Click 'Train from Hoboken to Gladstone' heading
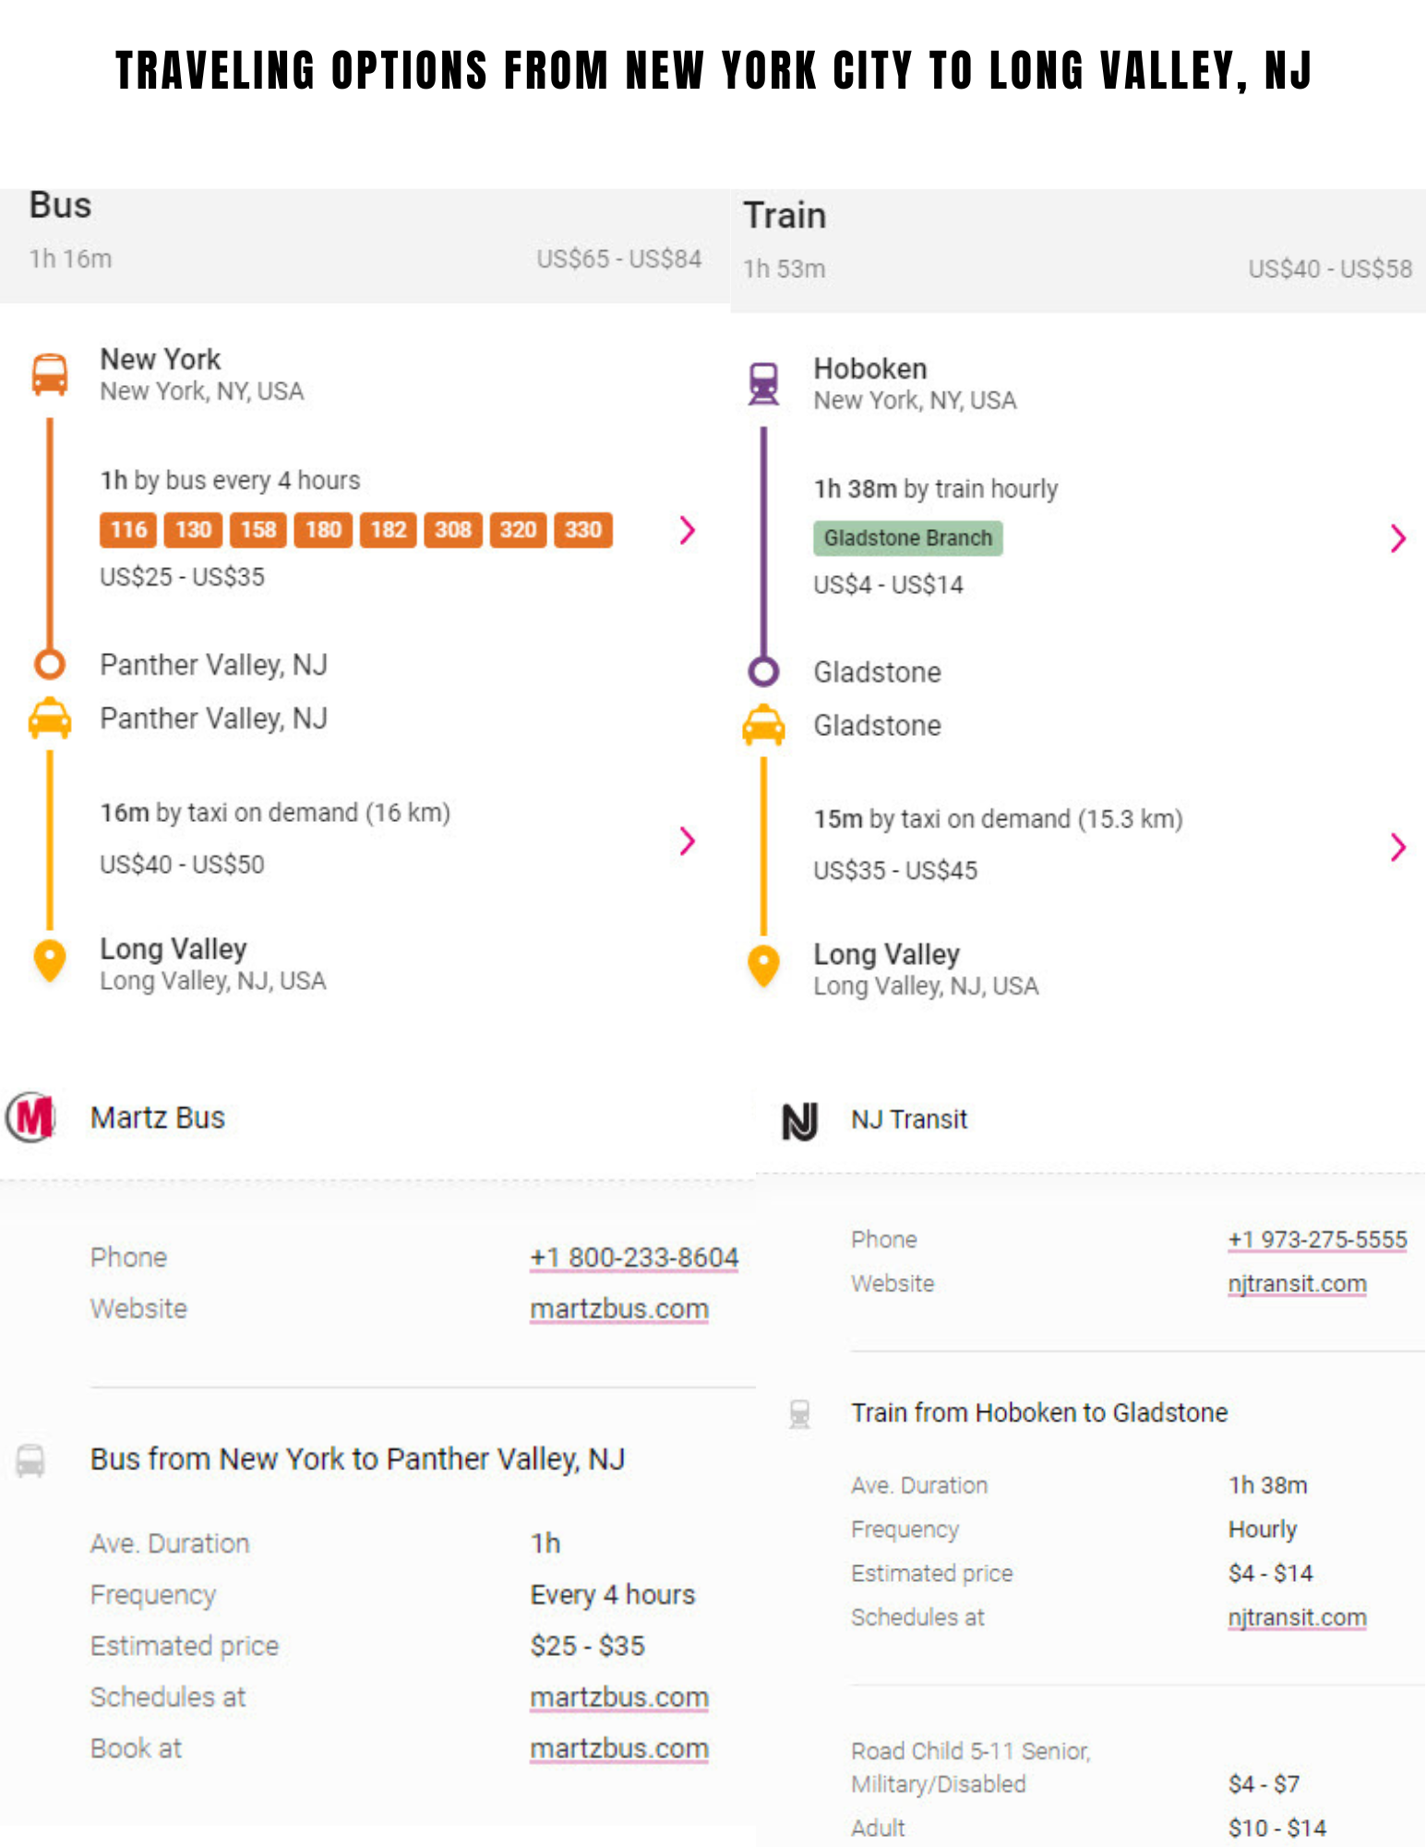The height and width of the screenshot is (1847, 1426). tap(1039, 1413)
